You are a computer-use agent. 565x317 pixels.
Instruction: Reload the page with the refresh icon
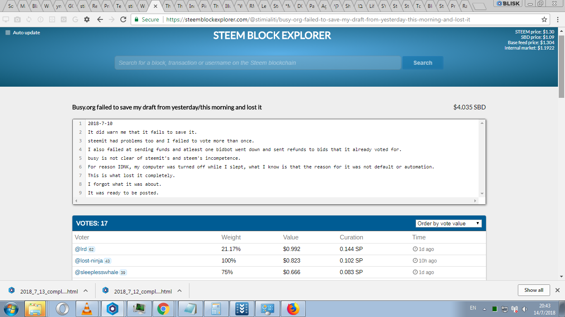(123, 19)
